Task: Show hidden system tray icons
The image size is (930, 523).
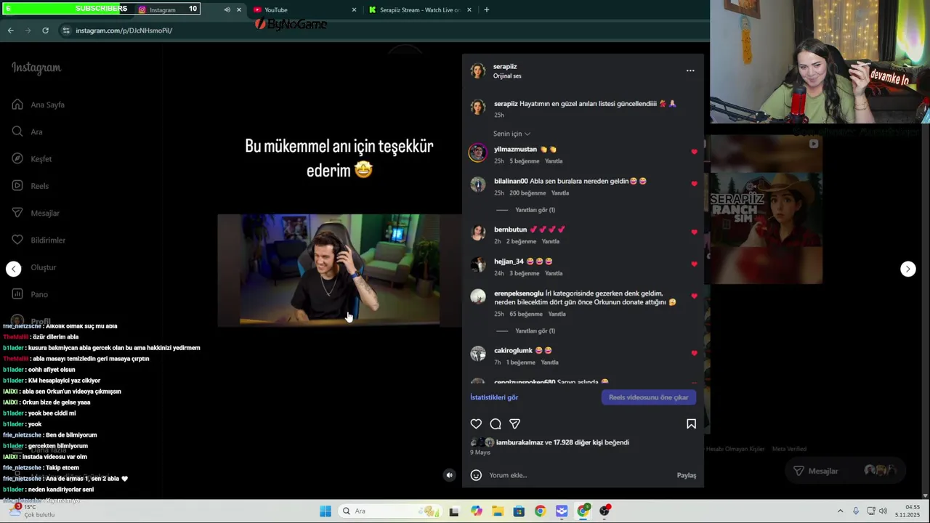Action: (x=840, y=511)
